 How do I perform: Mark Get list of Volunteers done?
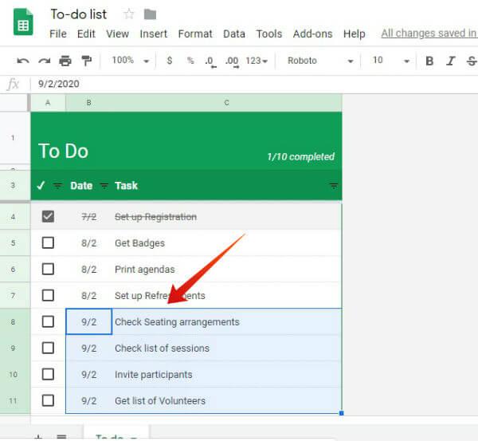pyautogui.click(x=48, y=400)
